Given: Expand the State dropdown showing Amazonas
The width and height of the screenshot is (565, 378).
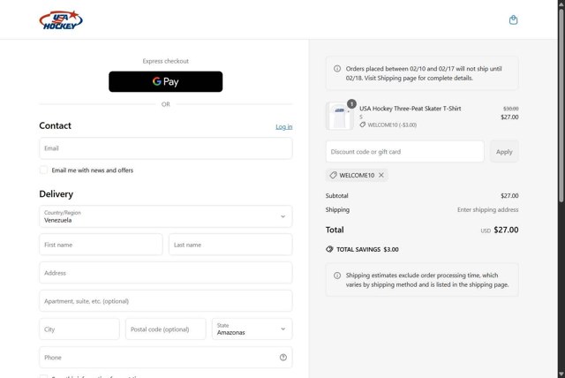Looking at the screenshot, I should coord(252,329).
